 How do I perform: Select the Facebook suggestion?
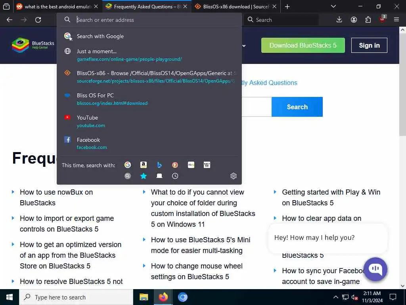(149, 143)
